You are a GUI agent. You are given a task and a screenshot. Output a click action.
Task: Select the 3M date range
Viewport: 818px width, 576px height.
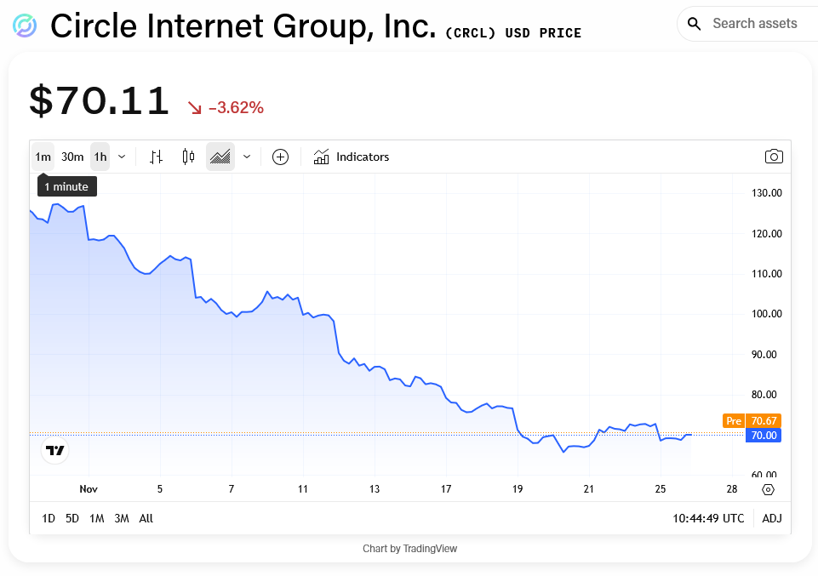click(121, 518)
